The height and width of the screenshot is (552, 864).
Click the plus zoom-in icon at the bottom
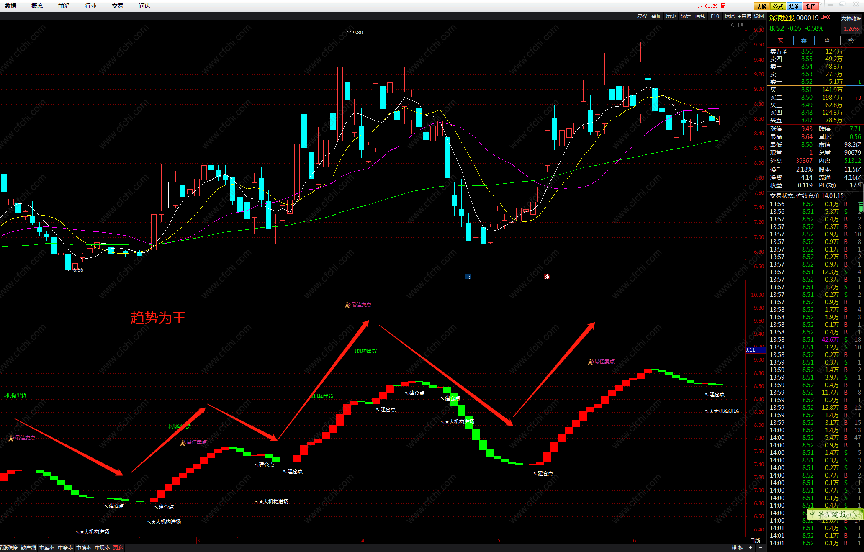750,548
